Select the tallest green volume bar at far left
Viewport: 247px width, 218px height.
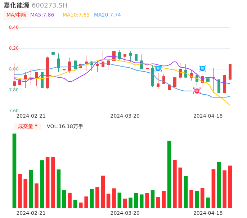[14, 171]
